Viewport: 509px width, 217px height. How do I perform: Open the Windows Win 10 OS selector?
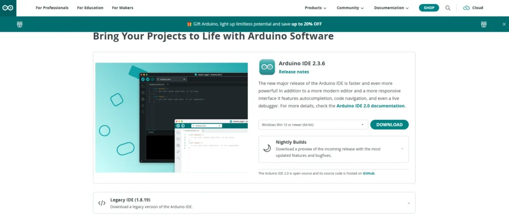(313, 125)
